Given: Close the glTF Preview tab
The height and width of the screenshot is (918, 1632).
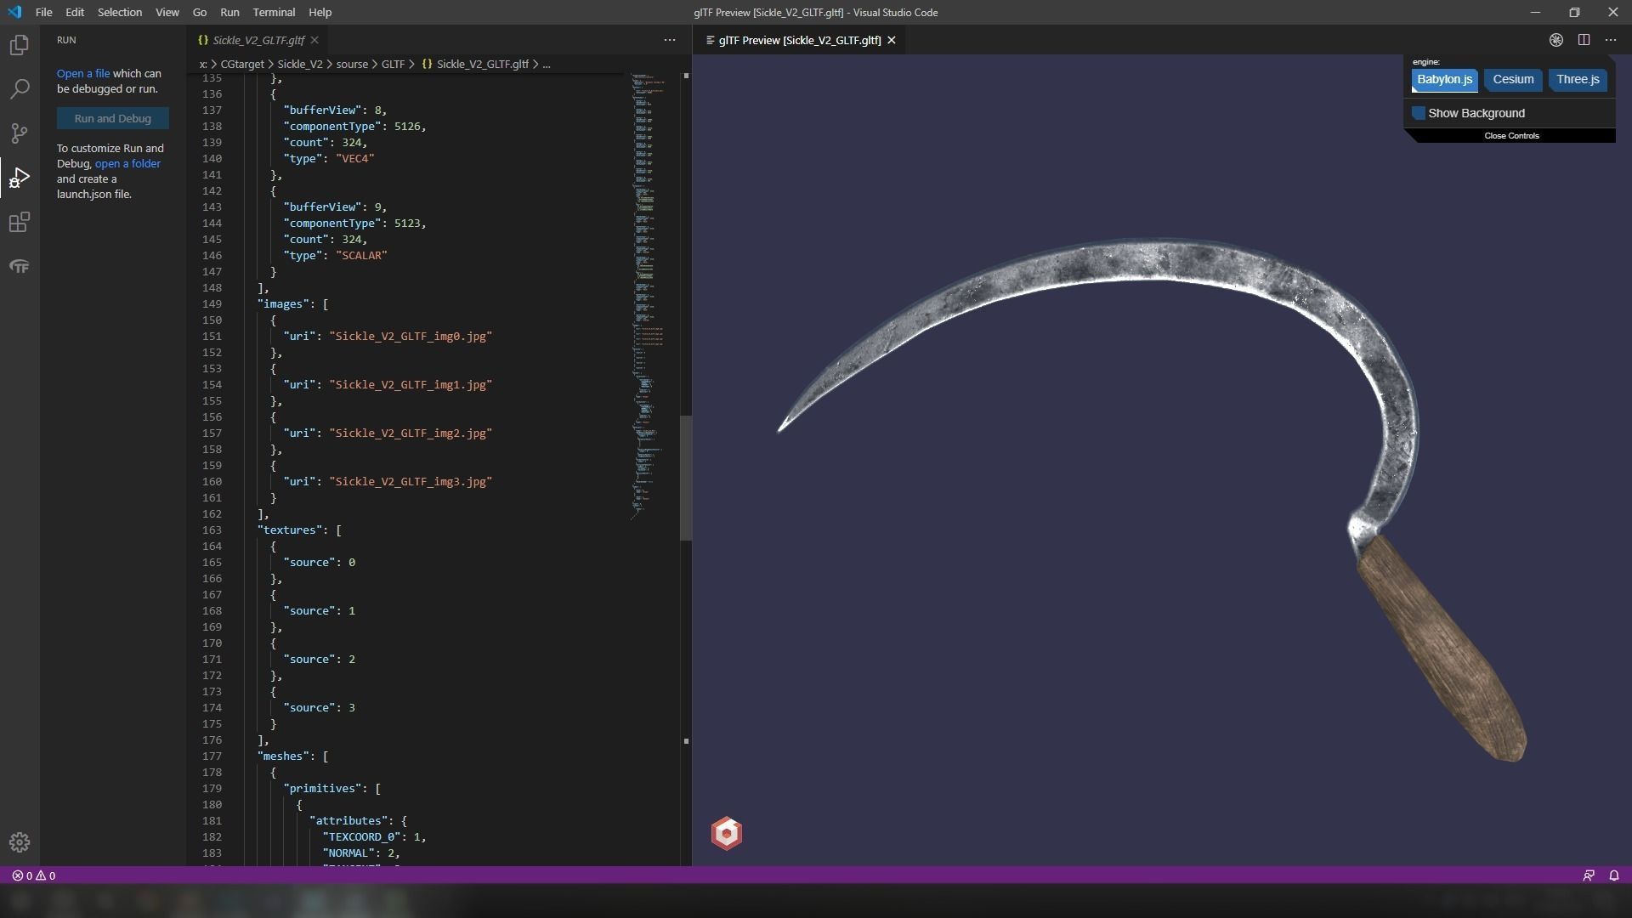Looking at the screenshot, I should [x=892, y=40].
